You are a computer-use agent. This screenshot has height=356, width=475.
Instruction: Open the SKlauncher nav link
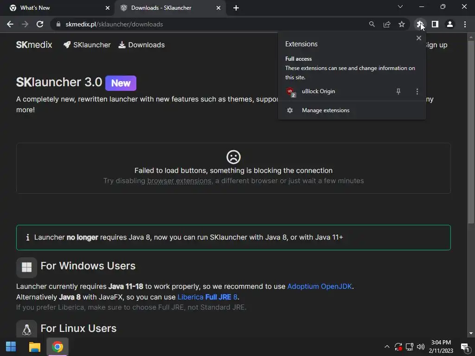coord(87,45)
